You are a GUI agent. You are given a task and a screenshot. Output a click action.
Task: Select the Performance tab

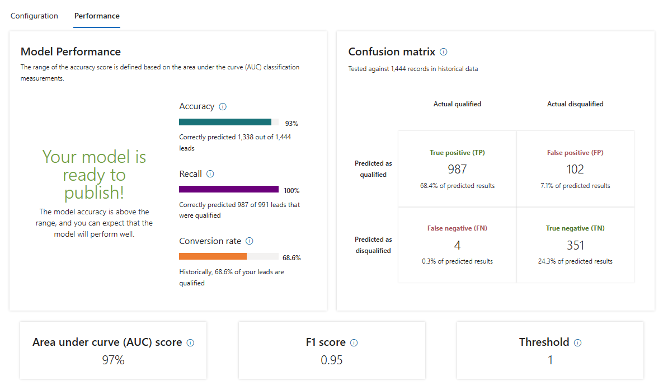pyautogui.click(x=97, y=16)
